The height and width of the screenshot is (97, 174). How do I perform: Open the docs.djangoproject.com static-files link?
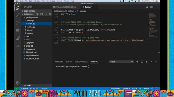93,25
